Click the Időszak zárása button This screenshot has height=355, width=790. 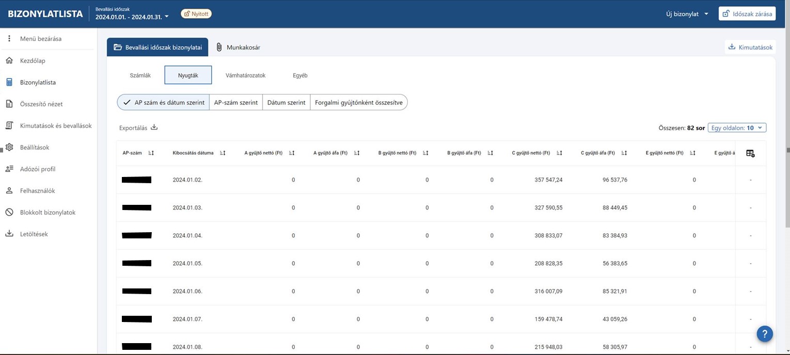(x=747, y=14)
